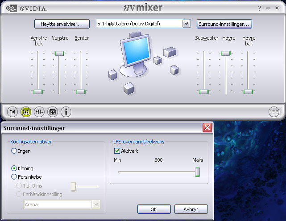Select the Ingen radio button
Image resolution: width=286 pixels, height=221 pixels.
pyautogui.click(x=14, y=151)
